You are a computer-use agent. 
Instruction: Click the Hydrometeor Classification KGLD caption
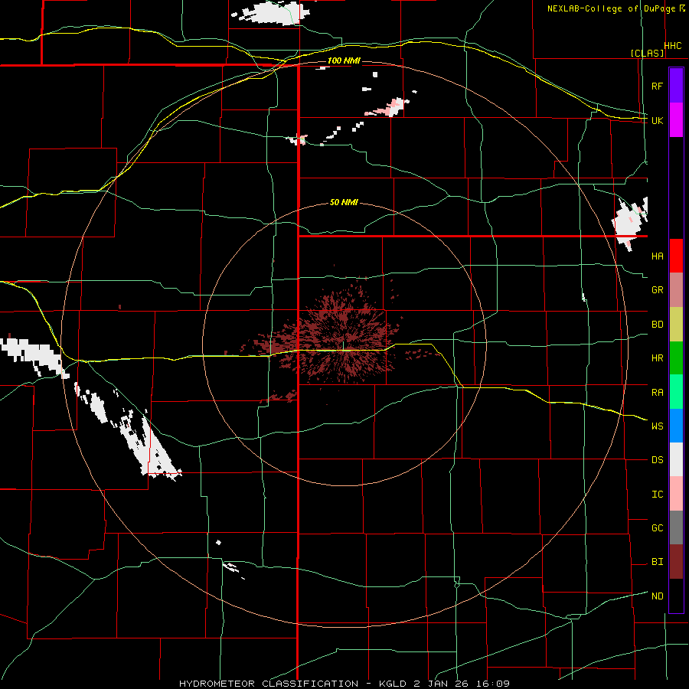tap(344, 684)
